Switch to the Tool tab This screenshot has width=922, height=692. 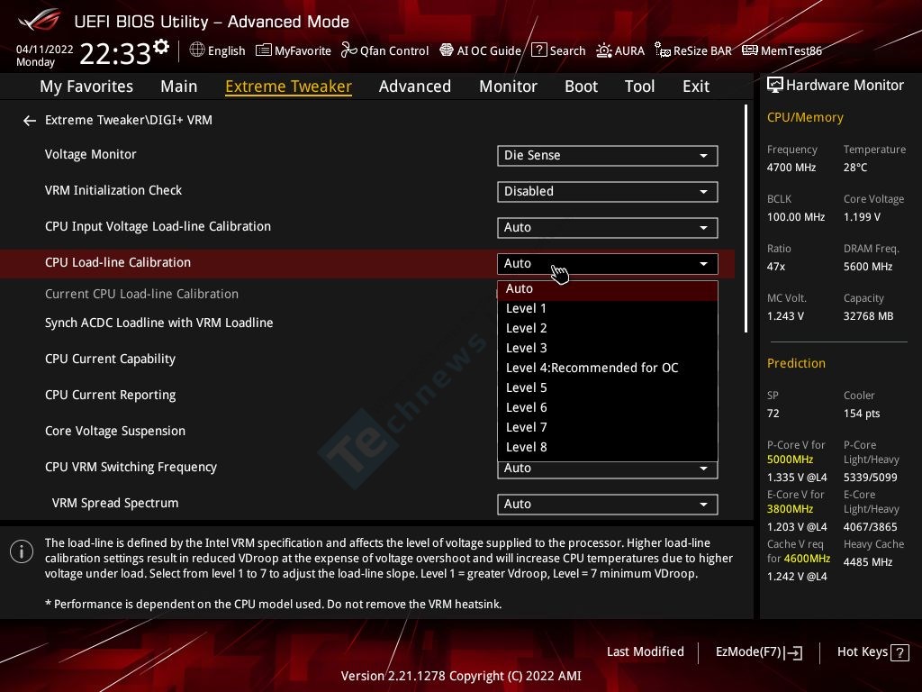tap(640, 86)
